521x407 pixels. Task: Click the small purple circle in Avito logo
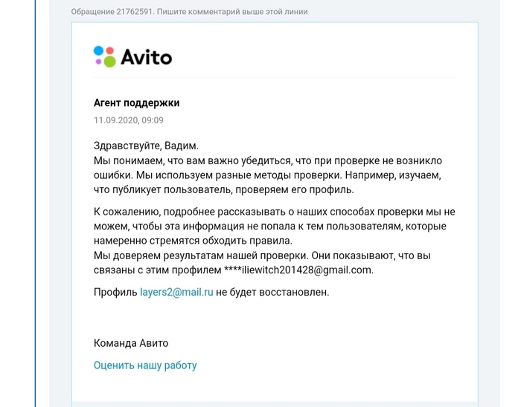[99, 60]
